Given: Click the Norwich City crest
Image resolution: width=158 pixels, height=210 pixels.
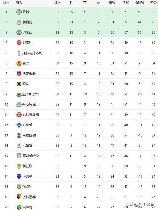Looking at the screenshot, I should point(19,207).
